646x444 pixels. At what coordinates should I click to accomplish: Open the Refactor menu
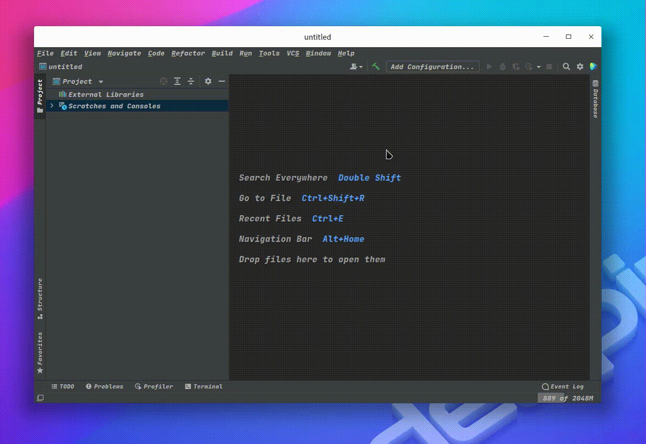tap(188, 53)
